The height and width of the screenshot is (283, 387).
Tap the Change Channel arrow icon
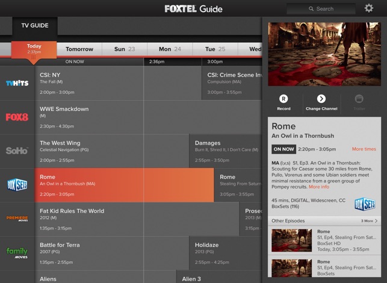tap(321, 99)
